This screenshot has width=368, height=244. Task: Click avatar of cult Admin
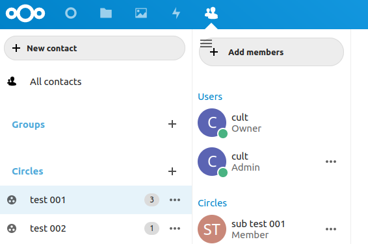212,162
